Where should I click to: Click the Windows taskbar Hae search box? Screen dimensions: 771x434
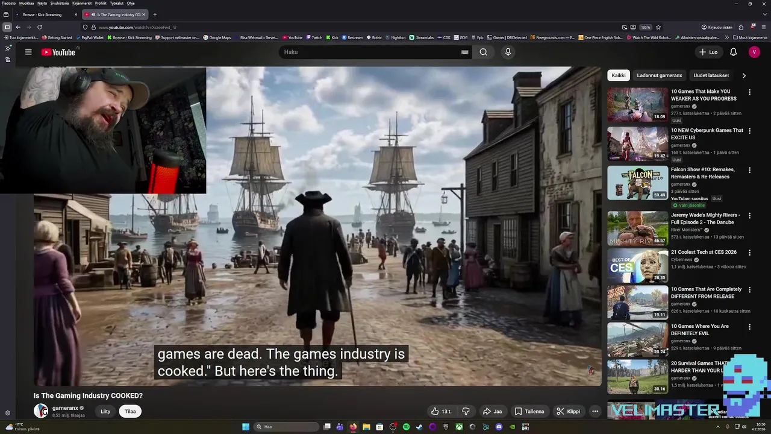(x=286, y=427)
